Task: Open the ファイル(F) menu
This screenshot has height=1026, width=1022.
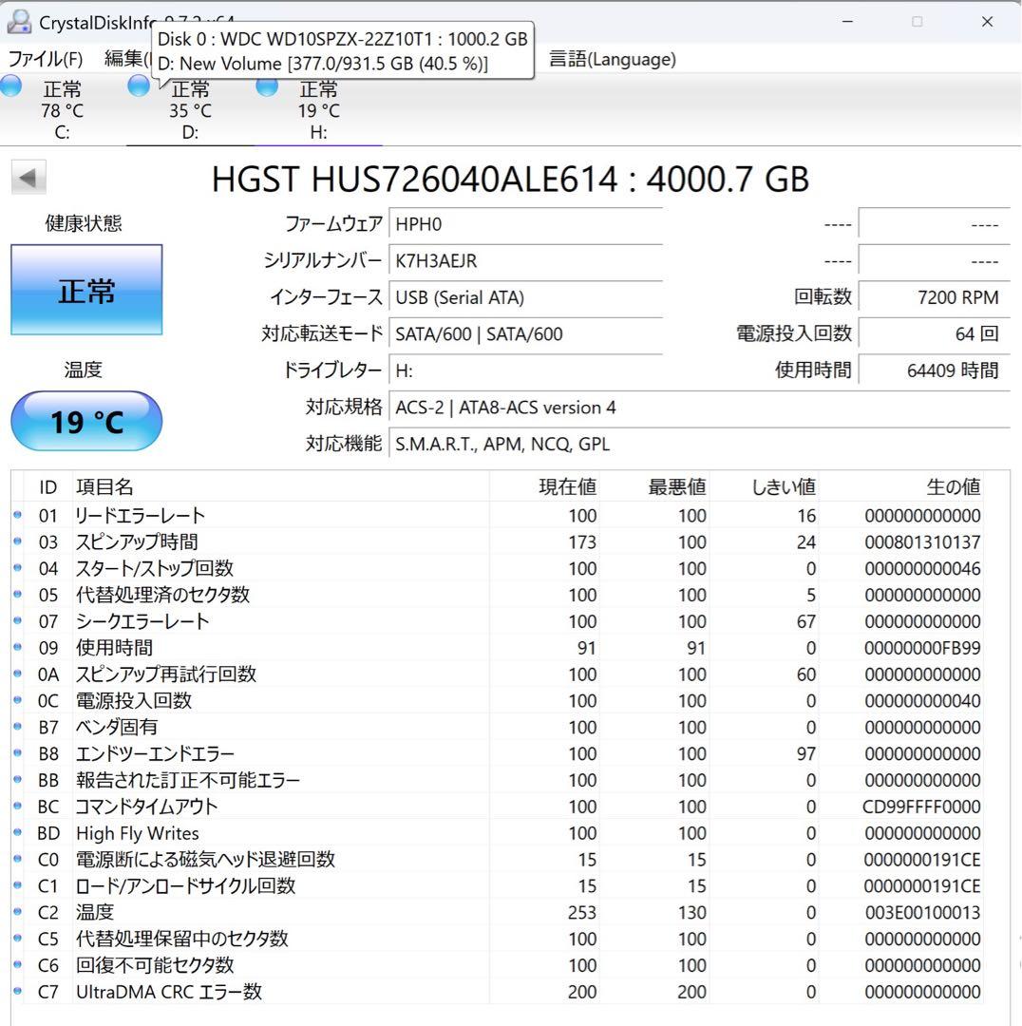Action: (46, 59)
